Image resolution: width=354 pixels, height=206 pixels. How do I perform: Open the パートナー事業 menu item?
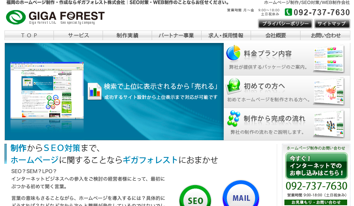[177, 35]
